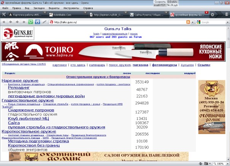Image resolution: width=230 pixels, height=166 pixels.
Task: Click the RSS feed icon in address bar
Action: 188,22
